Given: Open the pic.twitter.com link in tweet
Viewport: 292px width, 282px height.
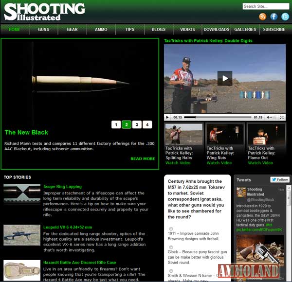Looking at the screenshot, I should click(259, 229).
